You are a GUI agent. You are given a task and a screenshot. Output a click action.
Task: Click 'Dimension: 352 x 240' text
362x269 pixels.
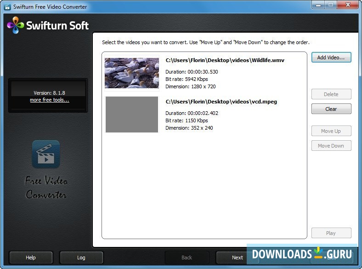coord(189,128)
